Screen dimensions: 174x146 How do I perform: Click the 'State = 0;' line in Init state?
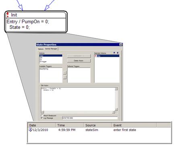coord(19,27)
